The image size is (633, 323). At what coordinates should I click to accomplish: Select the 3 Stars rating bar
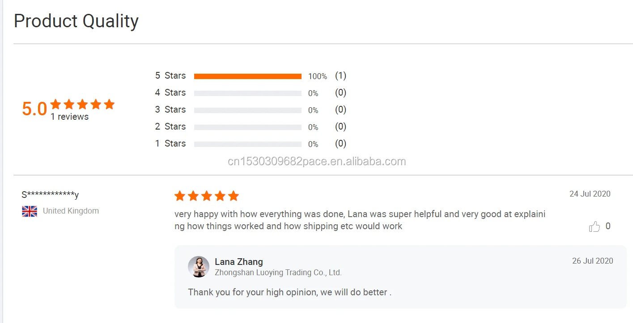pyautogui.click(x=247, y=110)
